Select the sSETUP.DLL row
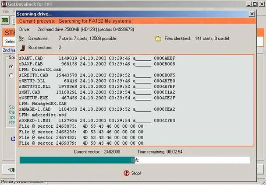Image resolution: width=266 pixels, height=185 pixels. pyautogui.click(x=97, y=81)
